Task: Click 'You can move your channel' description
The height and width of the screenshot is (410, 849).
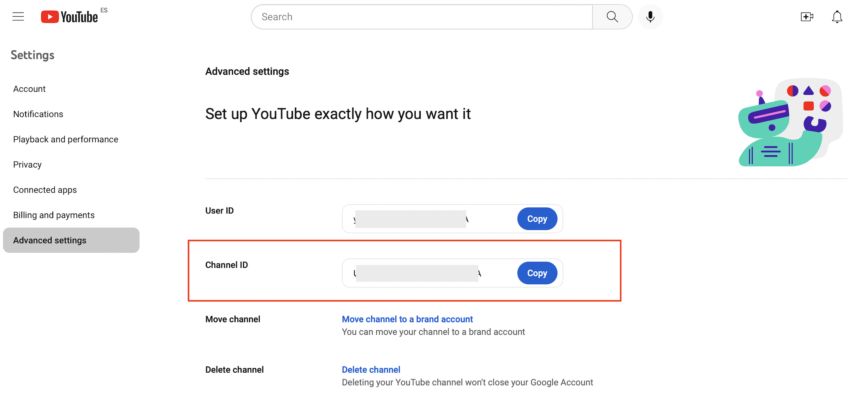Action: (433, 332)
